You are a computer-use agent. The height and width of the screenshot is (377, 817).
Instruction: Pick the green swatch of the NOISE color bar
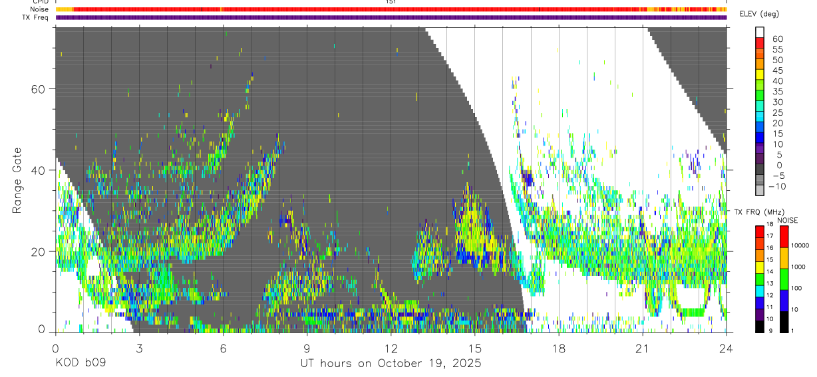tap(784, 279)
